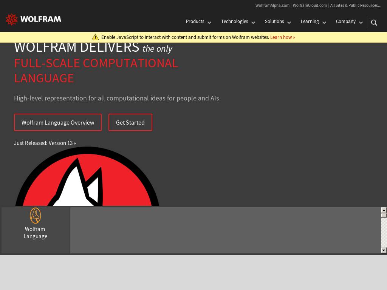Image resolution: width=387 pixels, height=290 pixels.
Task: Click the Wolfram logo in header
Action: pyautogui.click(x=34, y=19)
